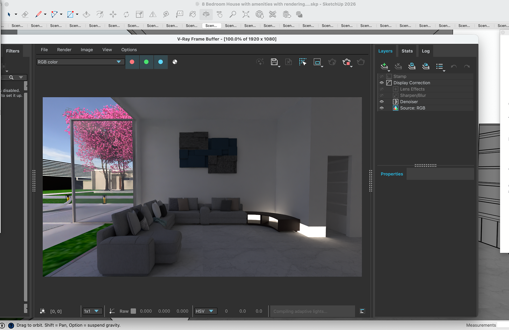The image size is (509, 330).
Task: Click the save image icon
Action: [x=274, y=62]
